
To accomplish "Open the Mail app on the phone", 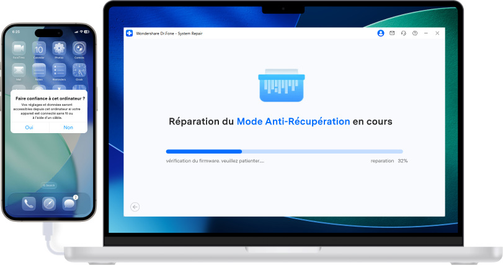I will coord(19,70).
